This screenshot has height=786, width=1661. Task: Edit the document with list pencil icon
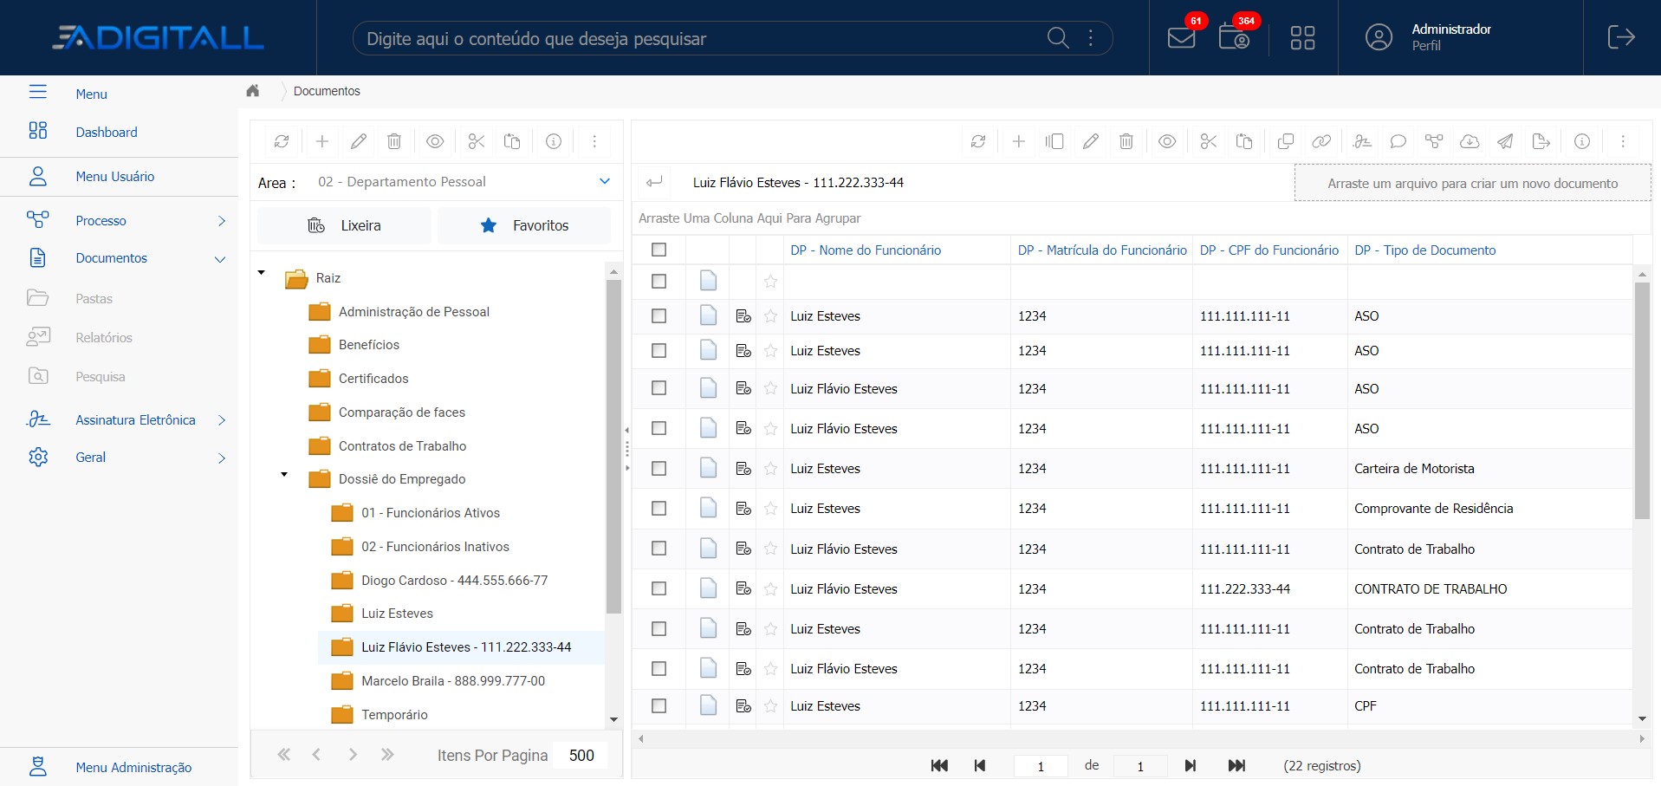point(1091,141)
